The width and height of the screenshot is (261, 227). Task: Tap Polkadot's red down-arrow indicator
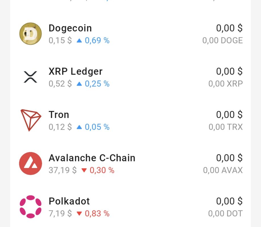point(79,213)
